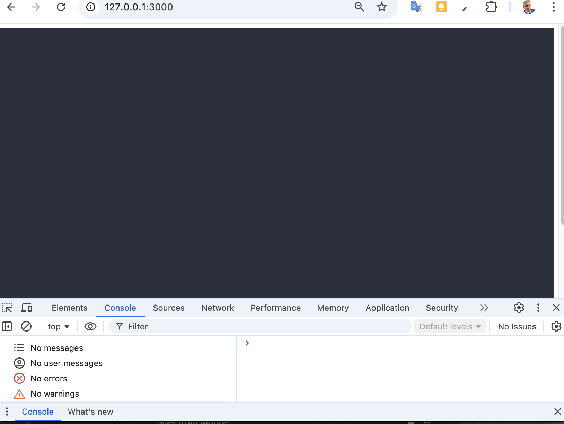Click the console Filter field

260,327
